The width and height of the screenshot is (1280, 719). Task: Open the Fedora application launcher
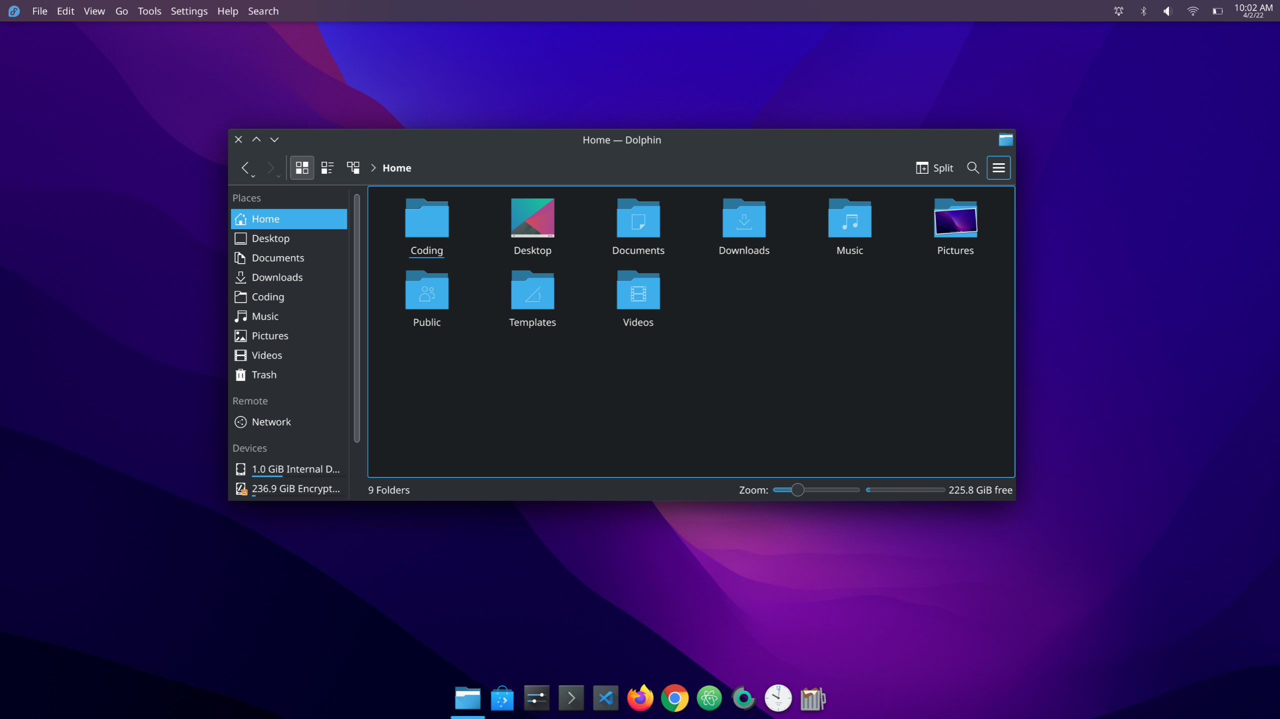click(x=14, y=11)
